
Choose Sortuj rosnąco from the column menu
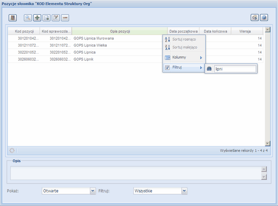(184, 39)
